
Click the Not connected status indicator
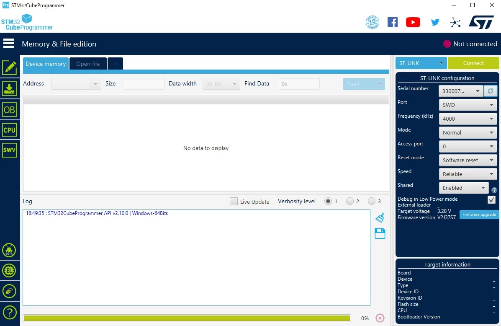(470, 44)
